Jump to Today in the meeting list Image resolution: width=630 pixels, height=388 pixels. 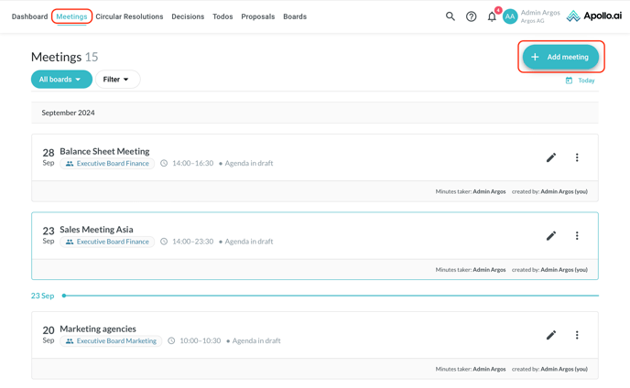581,81
